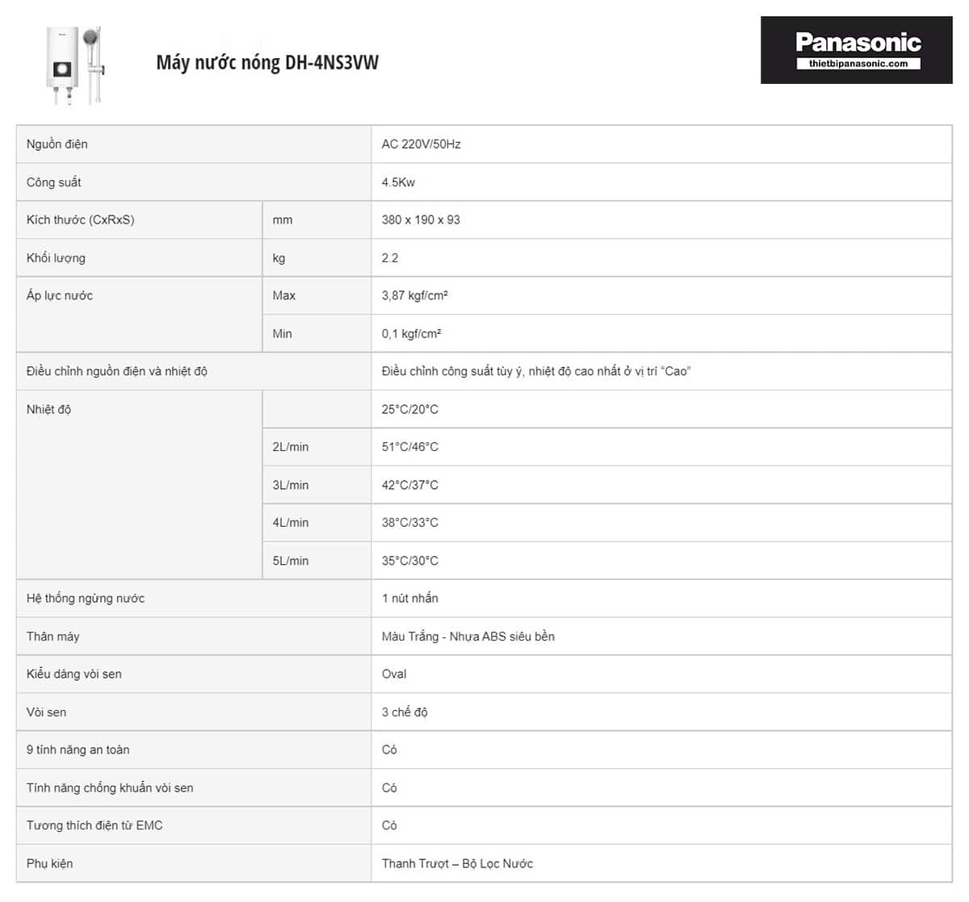Click the 42°C/37°C temperature value

(410, 485)
